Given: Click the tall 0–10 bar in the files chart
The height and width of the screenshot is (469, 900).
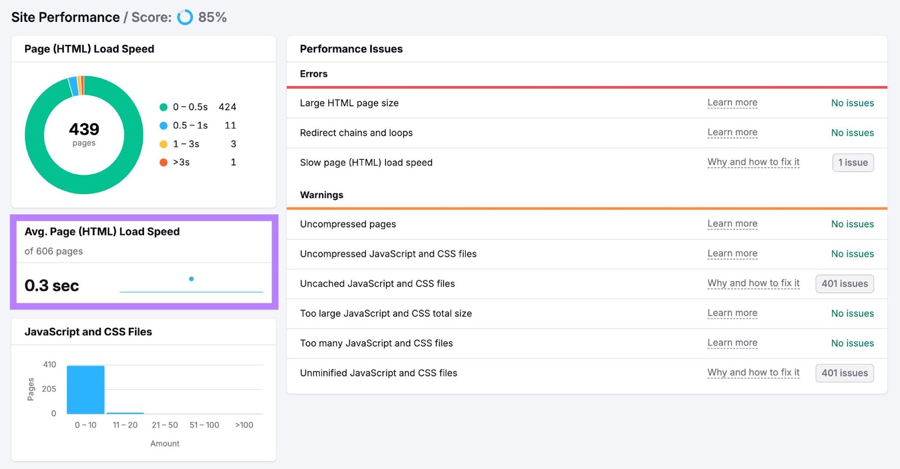Looking at the screenshot, I should point(85,390).
